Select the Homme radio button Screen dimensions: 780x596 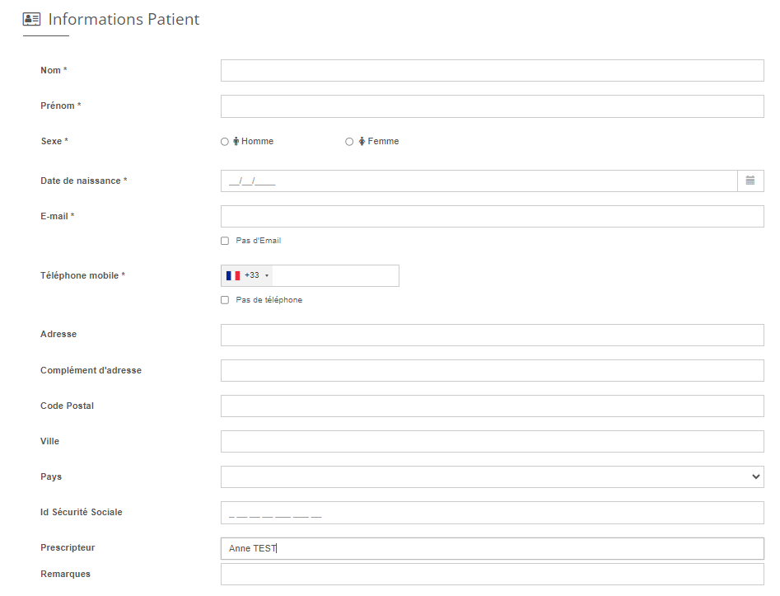(225, 142)
